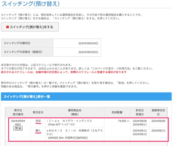Click the eMAXIS Slim 米国株式 product name

tap(75, 132)
